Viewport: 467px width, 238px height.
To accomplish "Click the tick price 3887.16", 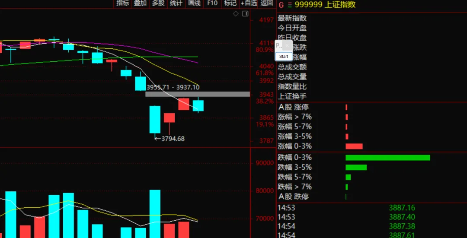I will pyautogui.click(x=402, y=208).
